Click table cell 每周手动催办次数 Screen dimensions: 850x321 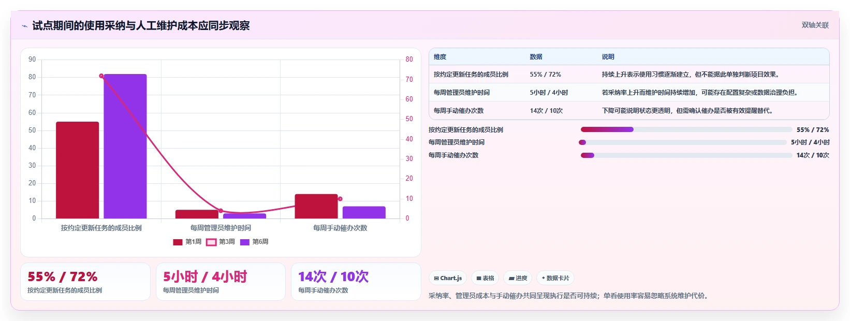tap(459, 111)
